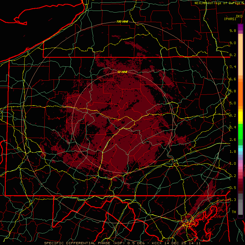Screen dimensions: 245x245
Task: Click the 6.6 value on the color scale
Action: (x=233, y=79)
